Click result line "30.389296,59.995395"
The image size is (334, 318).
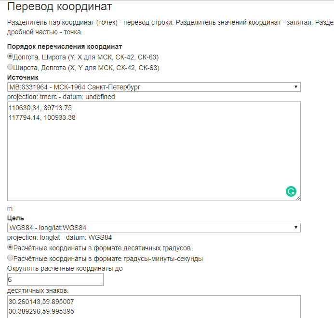click(x=41, y=311)
